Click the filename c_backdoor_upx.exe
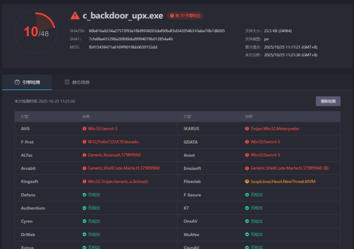The image size is (354, 249). (x=123, y=15)
